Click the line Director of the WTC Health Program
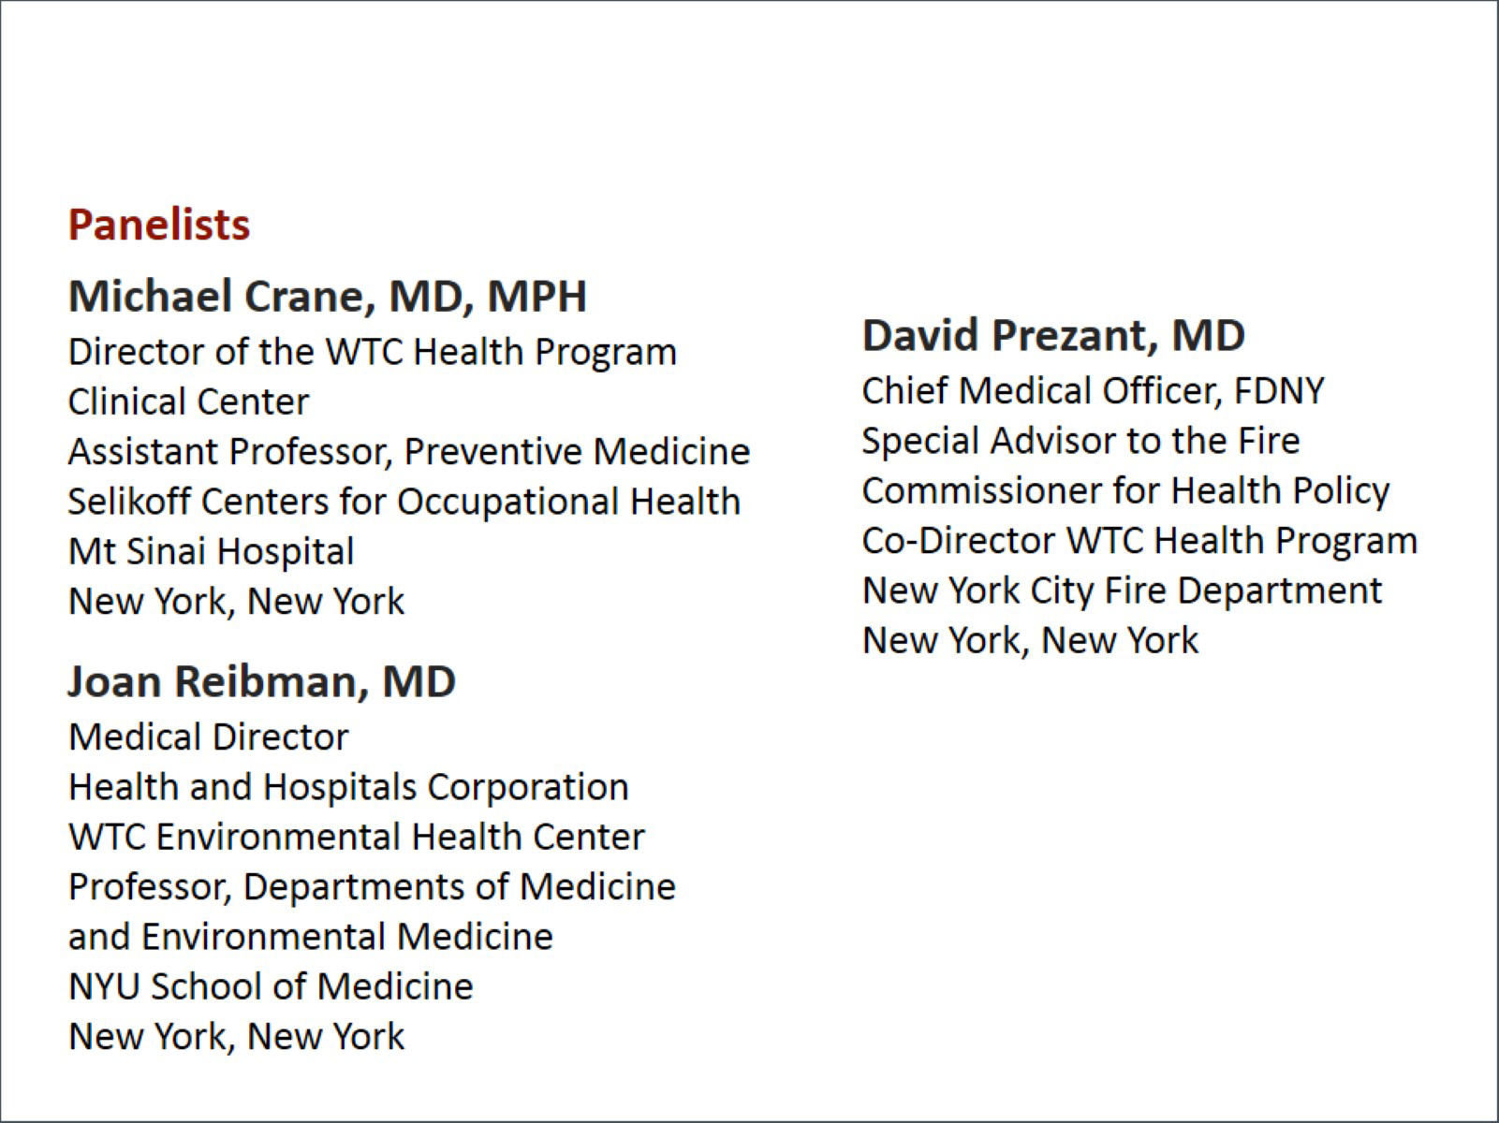 click(372, 352)
